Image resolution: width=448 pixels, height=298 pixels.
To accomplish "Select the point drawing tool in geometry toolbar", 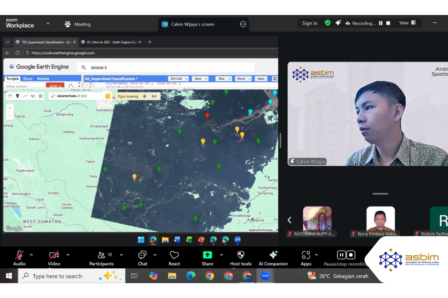I will [x=17, y=96].
